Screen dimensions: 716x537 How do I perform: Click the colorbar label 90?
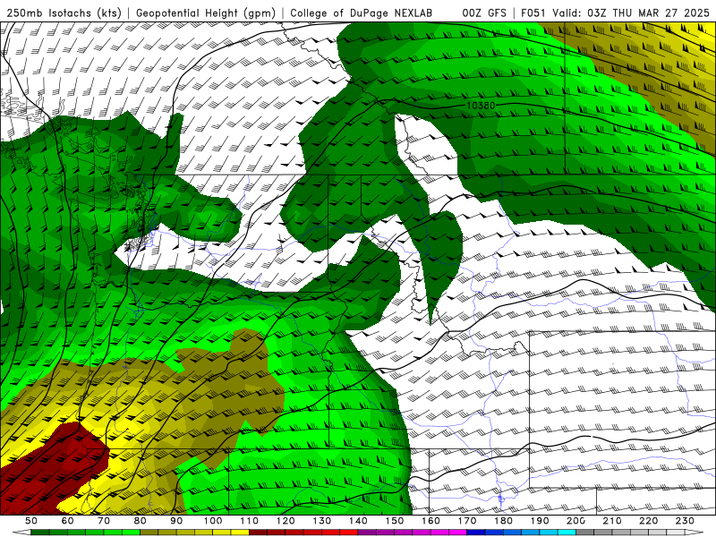176,521
